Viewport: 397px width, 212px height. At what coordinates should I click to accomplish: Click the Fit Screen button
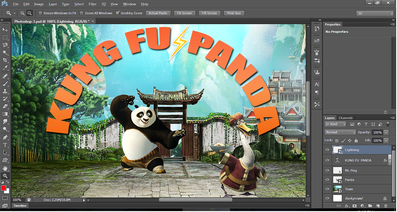point(184,13)
